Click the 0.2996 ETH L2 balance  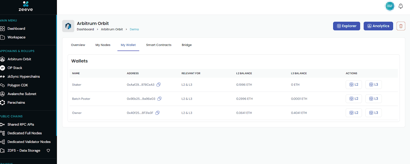244,99
